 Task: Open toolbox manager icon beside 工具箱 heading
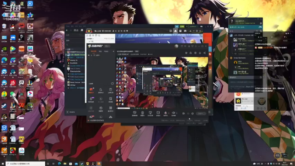112,84
